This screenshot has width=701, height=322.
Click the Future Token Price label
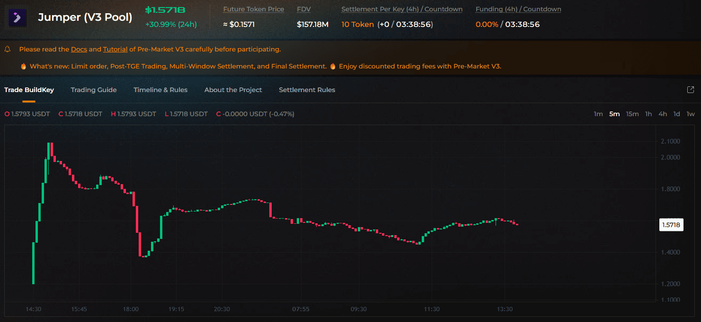253,9
